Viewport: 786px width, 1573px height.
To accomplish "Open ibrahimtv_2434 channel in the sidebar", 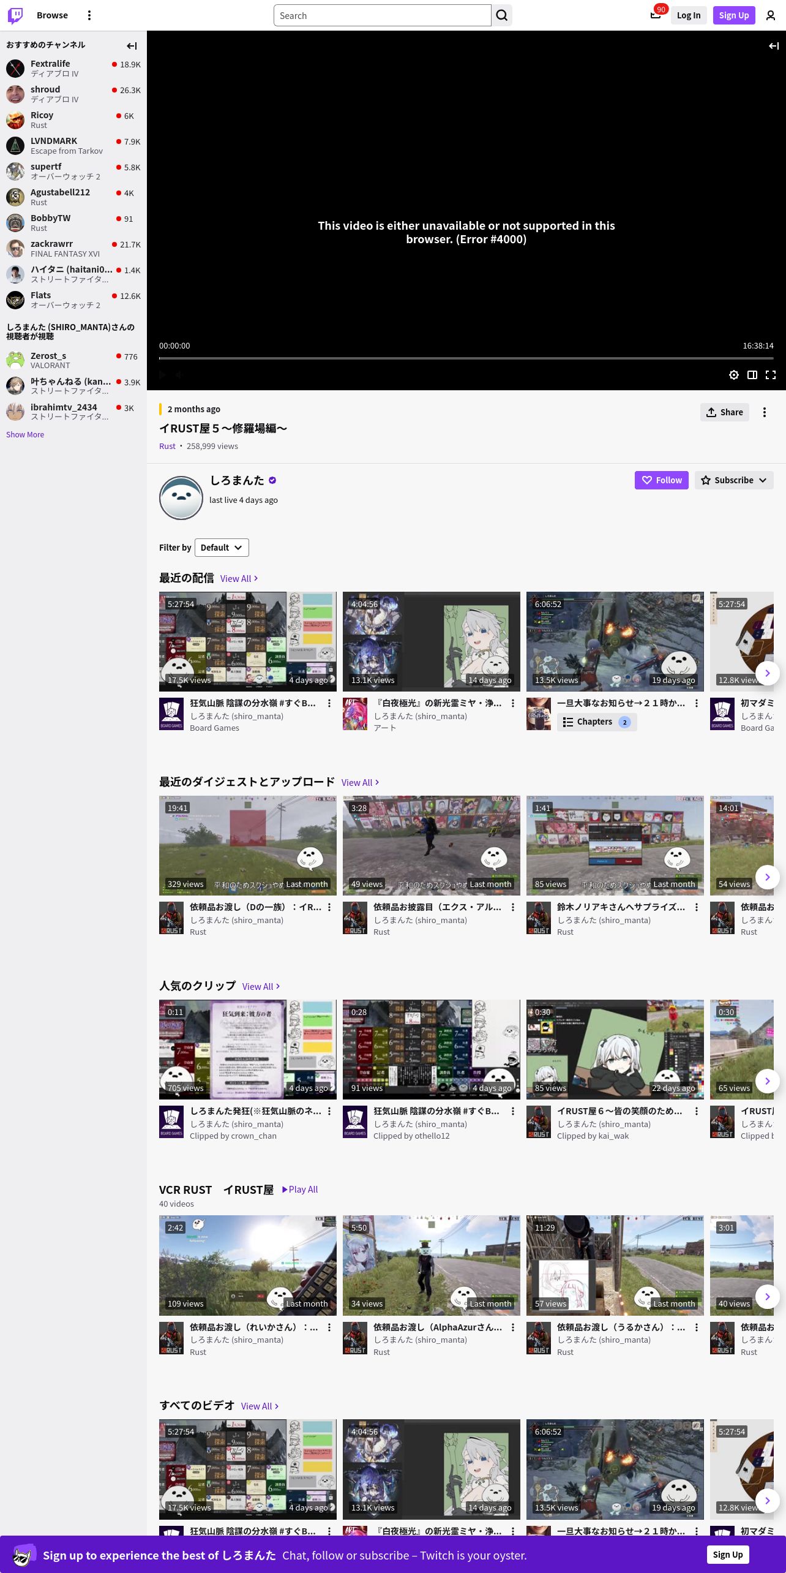I will pyautogui.click(x=73, y=412).
